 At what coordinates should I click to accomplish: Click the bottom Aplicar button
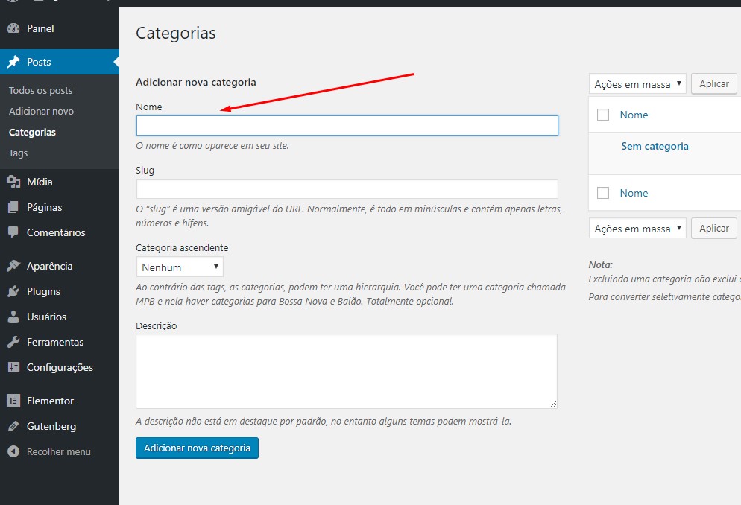pos(714,229)
